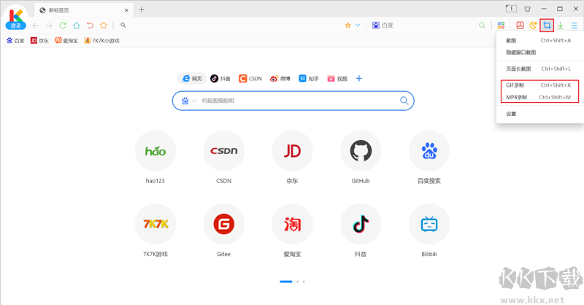Click the green search magnifier in toolbar
The height and width of the screenshot is (305, 584).
pos(482,26)
